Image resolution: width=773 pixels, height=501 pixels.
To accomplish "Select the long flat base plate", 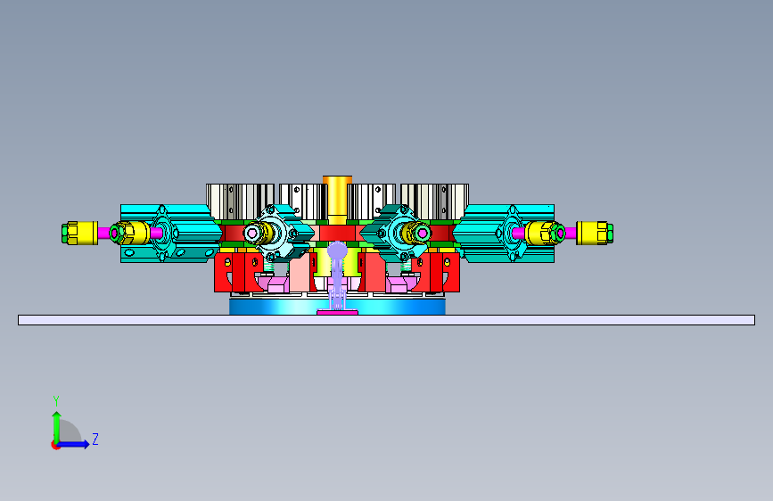I will tap(387, 320).
